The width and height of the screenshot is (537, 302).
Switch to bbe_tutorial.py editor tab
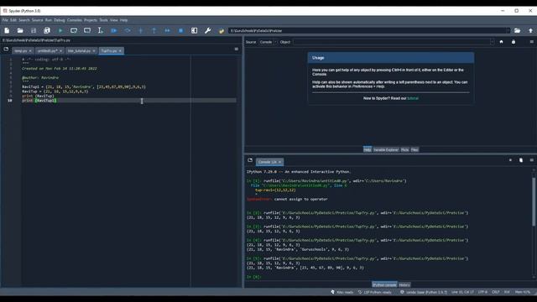click(x=79, y=50)
